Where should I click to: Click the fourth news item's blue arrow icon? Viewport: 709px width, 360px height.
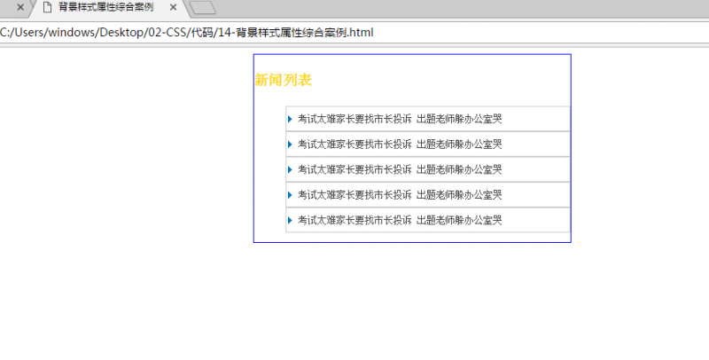[290, 194]
